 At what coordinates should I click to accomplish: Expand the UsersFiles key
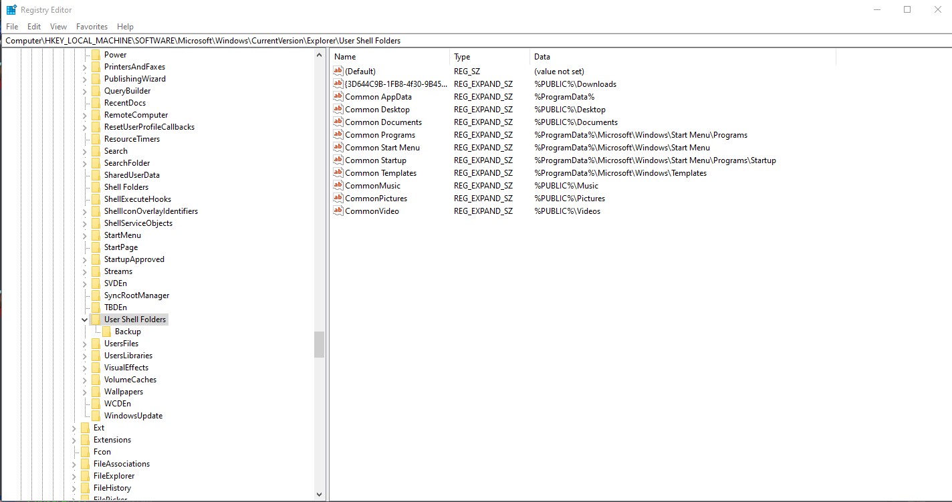tap(84, 344)
